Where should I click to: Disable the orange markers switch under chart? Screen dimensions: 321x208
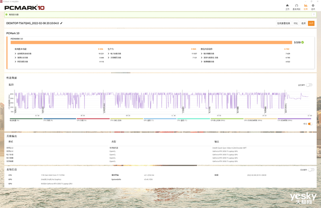pos(310,124)
